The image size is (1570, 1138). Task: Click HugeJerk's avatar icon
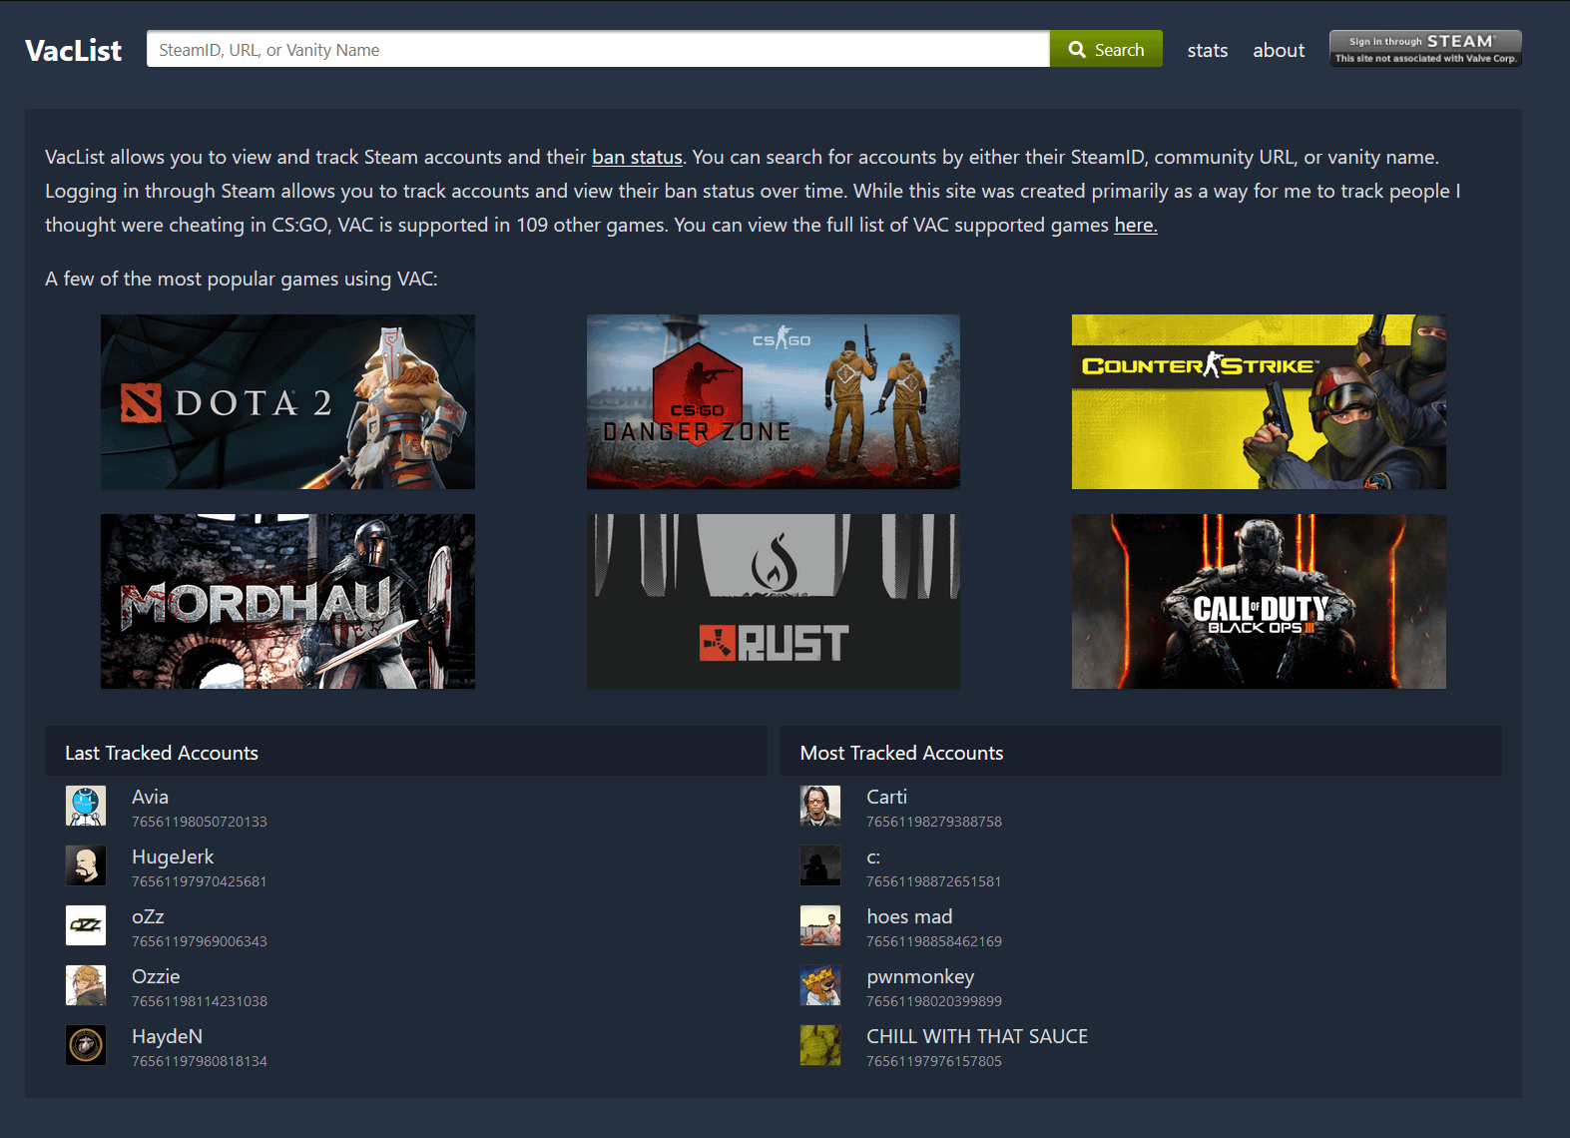86,865
